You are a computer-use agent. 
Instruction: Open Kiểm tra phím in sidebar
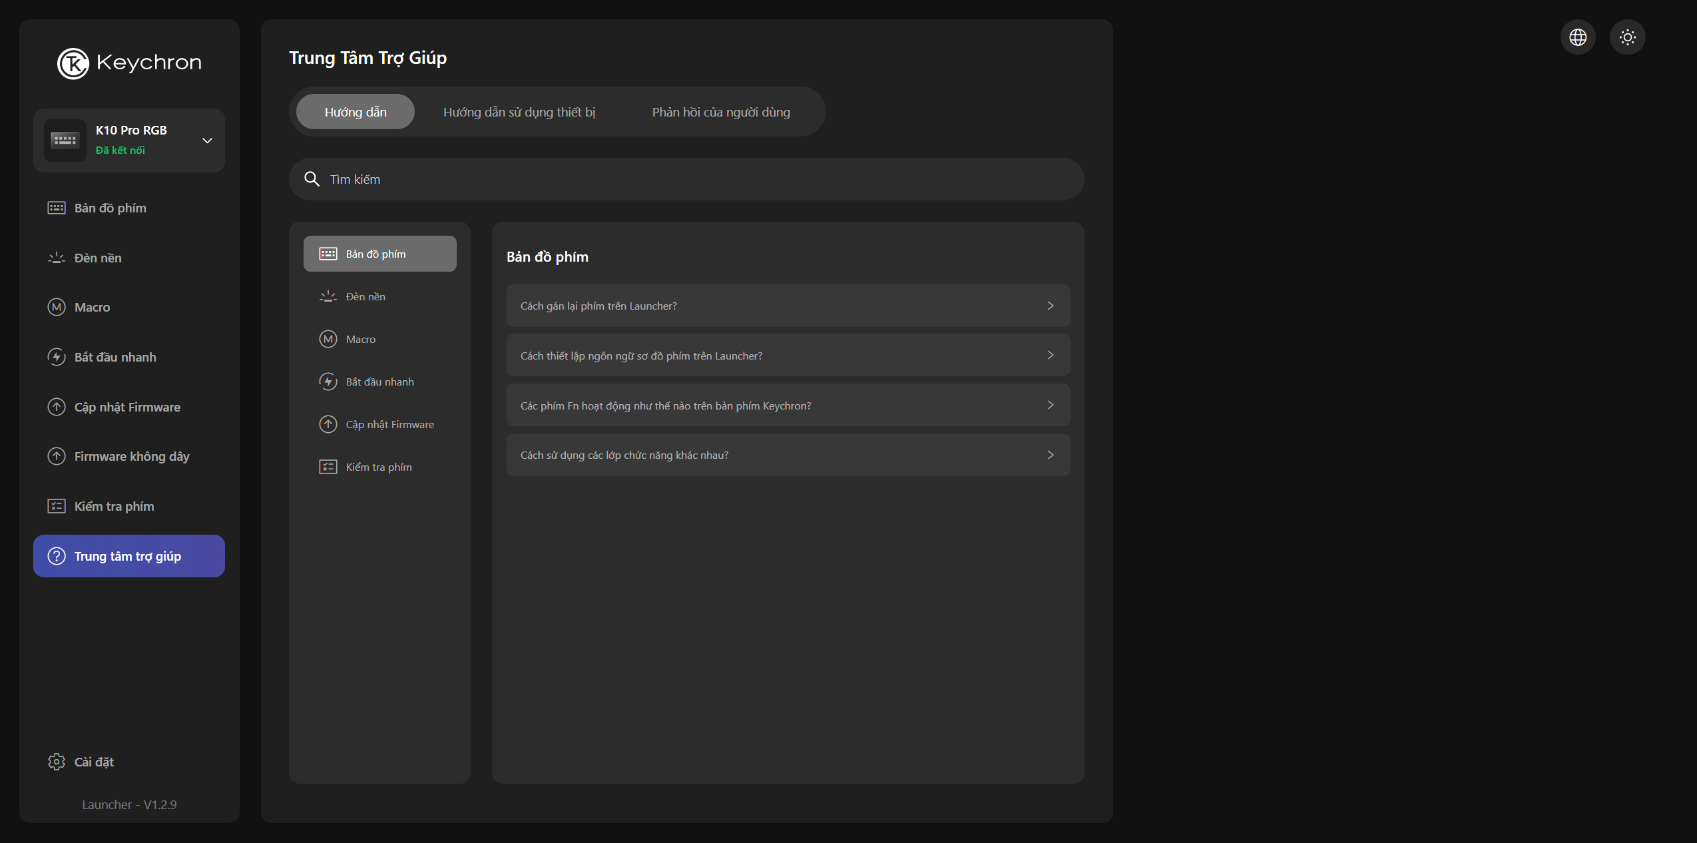tap(113, 506)
